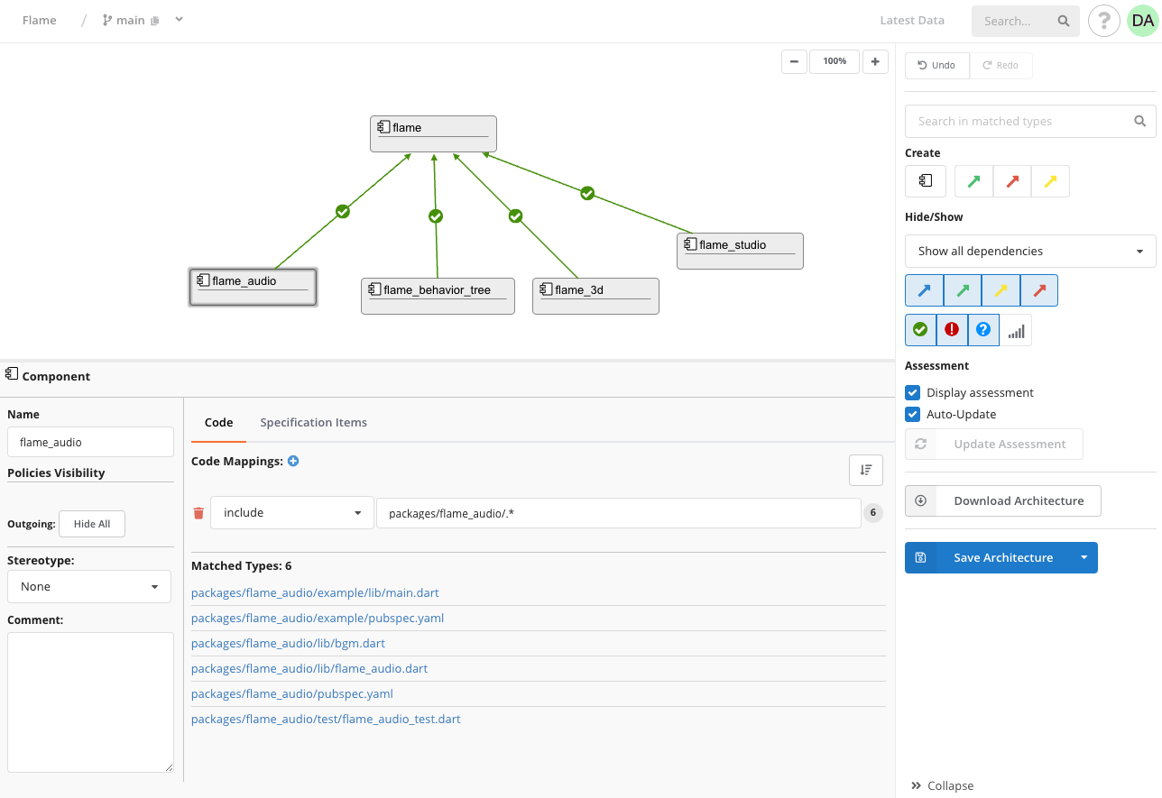
Task: Click the Undo button
Action: [936, 65]
